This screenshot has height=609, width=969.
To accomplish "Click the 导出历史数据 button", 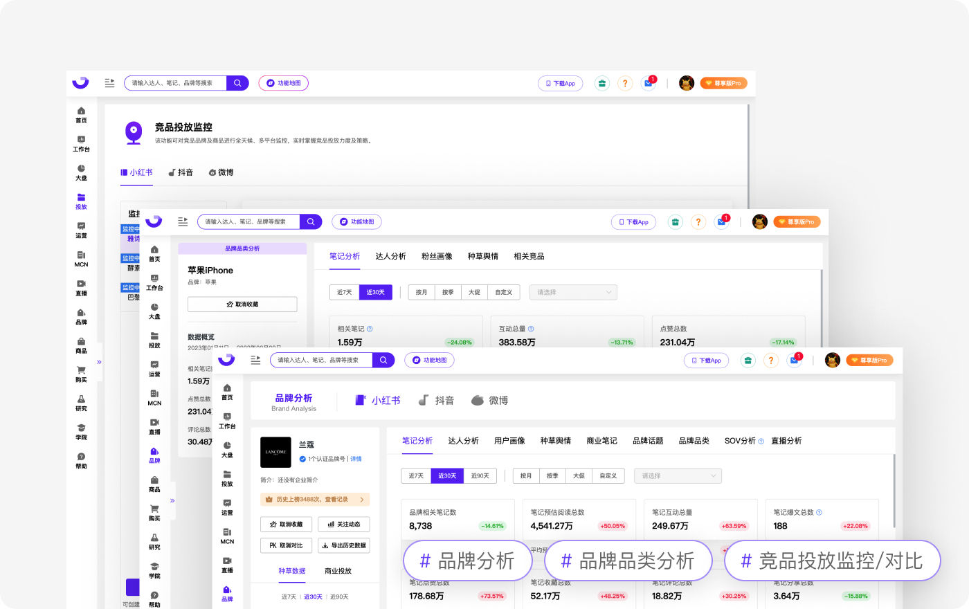I will pos(344,545).
